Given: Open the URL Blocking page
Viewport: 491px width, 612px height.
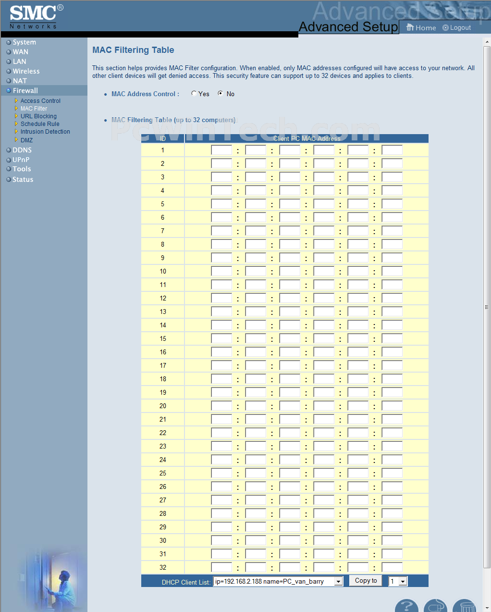Looking at the screenshot, I should point(38,116).
